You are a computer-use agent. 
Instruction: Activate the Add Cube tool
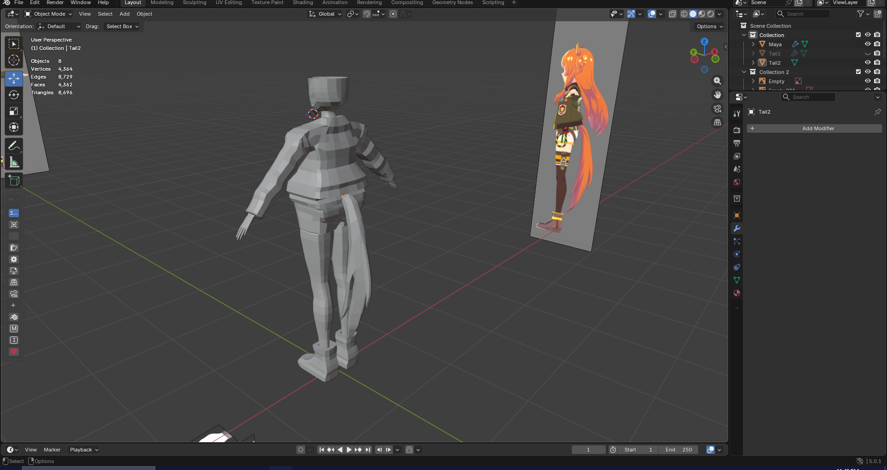[x=14, y=181]
